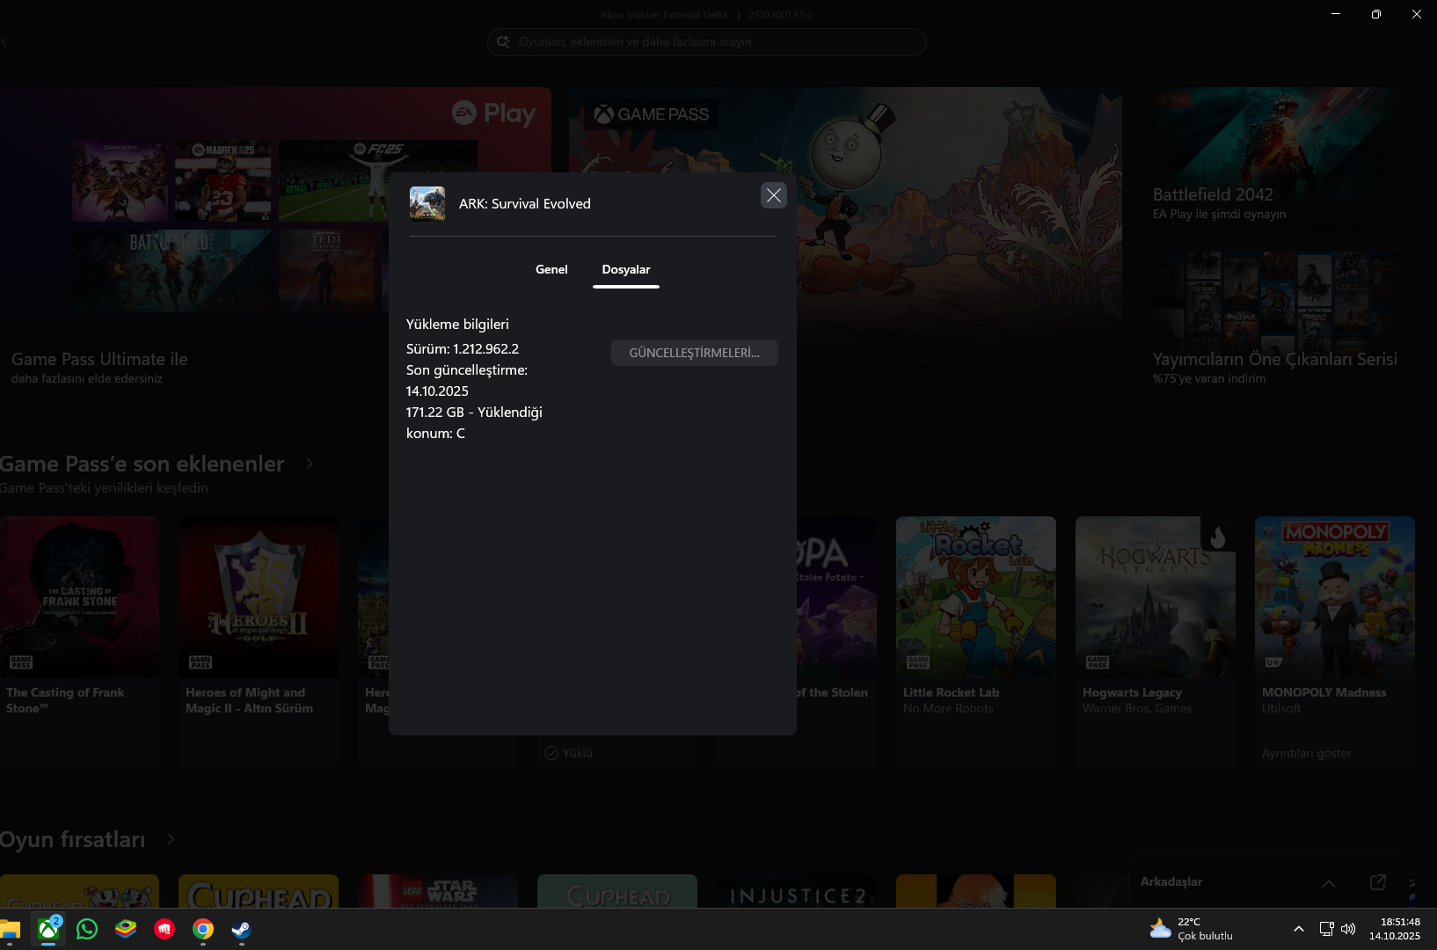Open the Little Rocket Lab game card
1437x950 pixels.
[976, 642]
